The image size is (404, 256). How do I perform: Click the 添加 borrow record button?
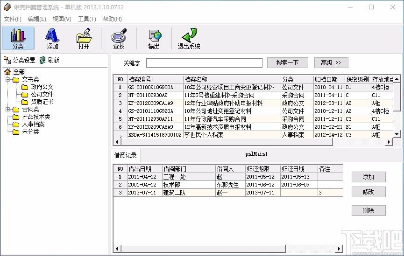point(369,177)
